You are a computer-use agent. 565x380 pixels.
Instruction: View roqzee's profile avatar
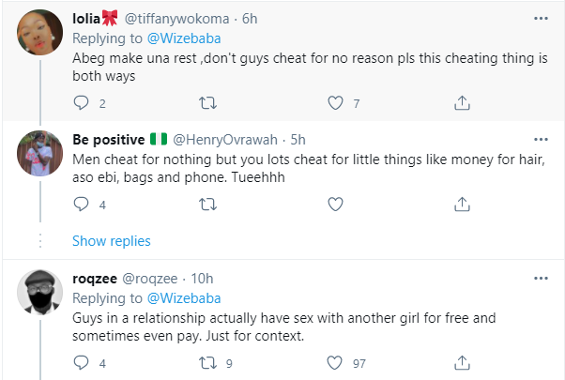click(39, 295)
